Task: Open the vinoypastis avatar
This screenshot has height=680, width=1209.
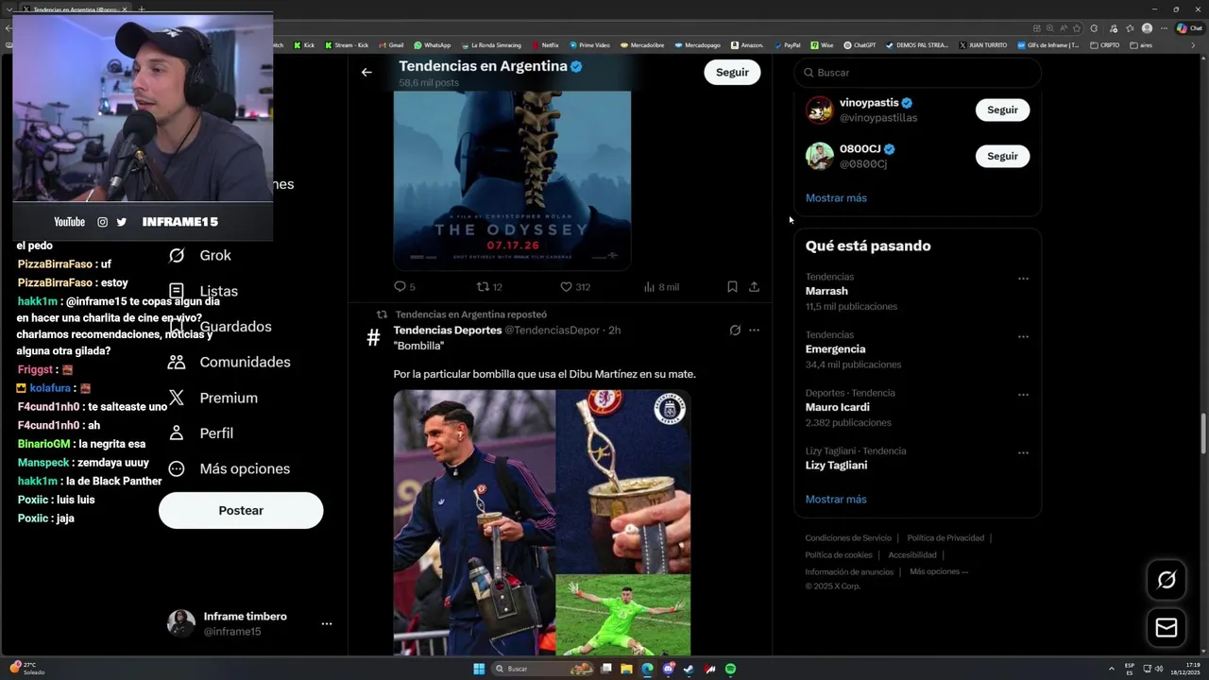Action: (x=819, y=110)
